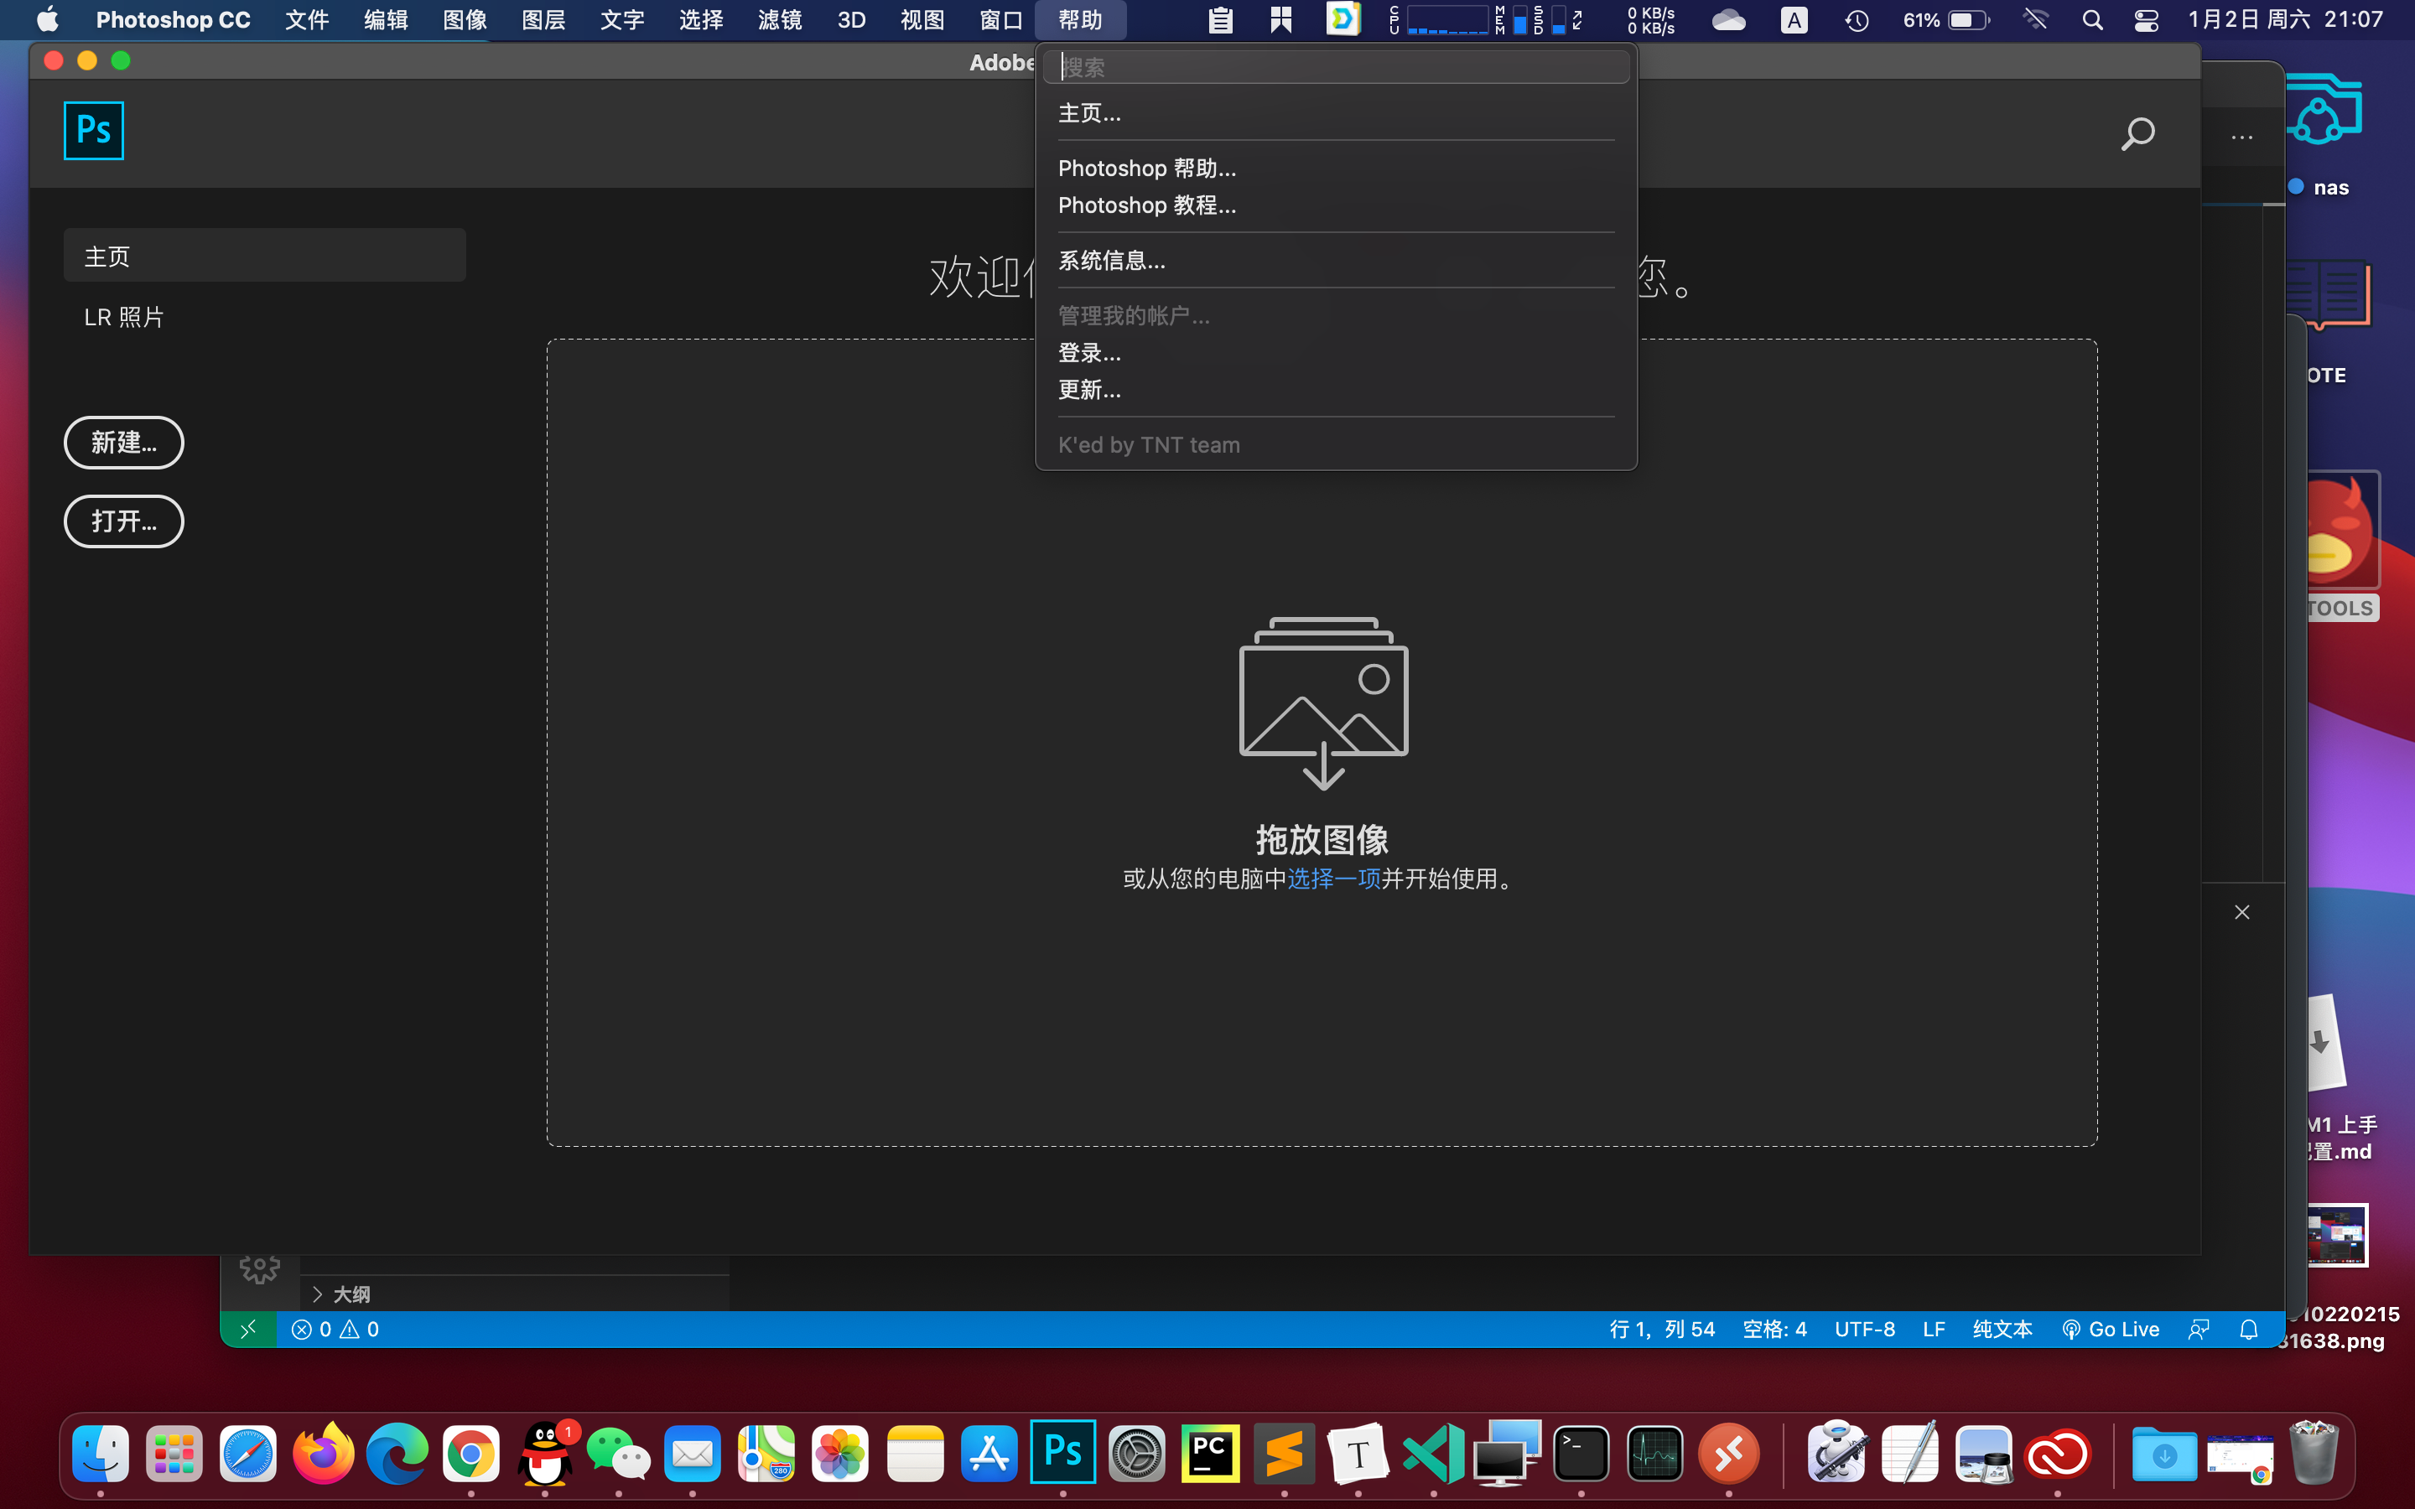Viewport: 2415px width, 1509px height.
Task: Launch Safari from the Dock
Action: pyautogui.click(x=248, y=1453)
